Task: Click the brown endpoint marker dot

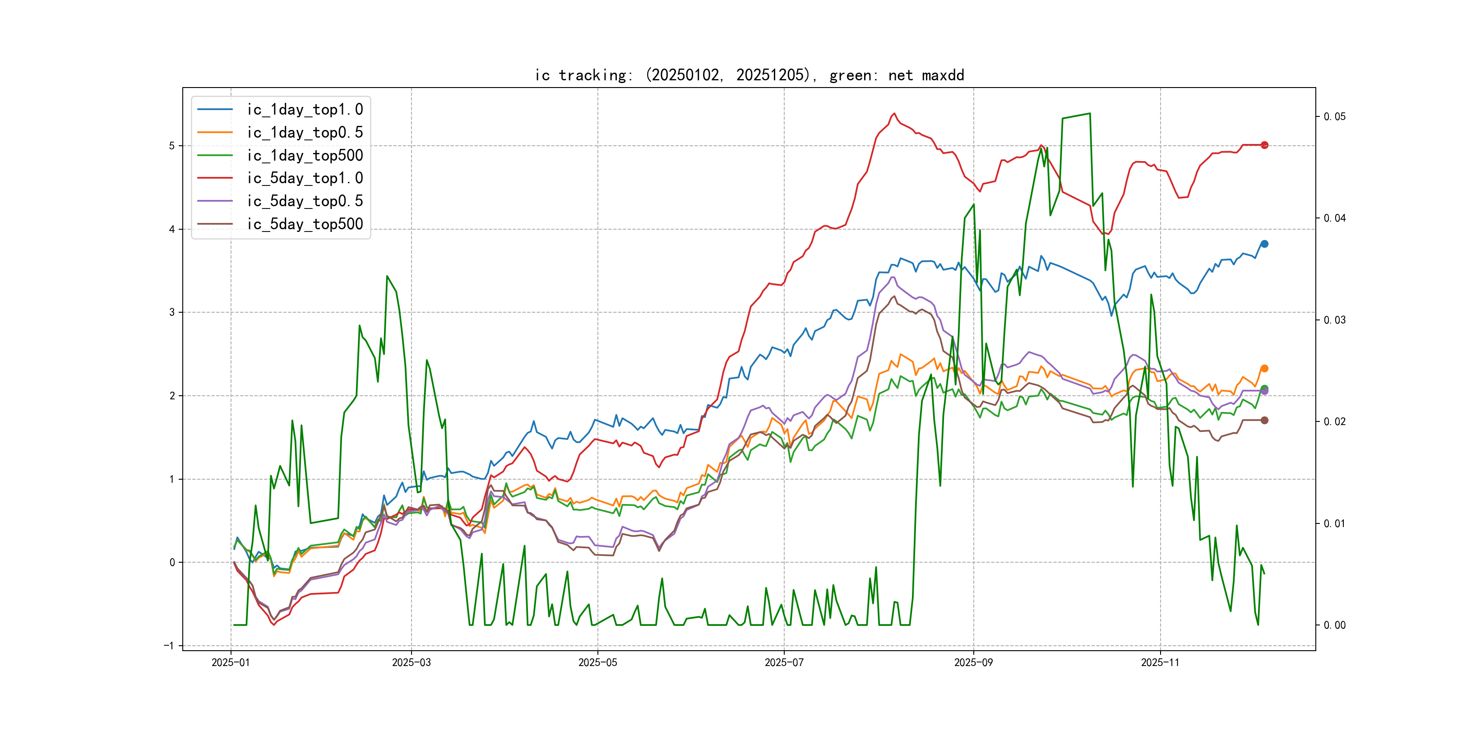Action: (x=1264, y=421)
